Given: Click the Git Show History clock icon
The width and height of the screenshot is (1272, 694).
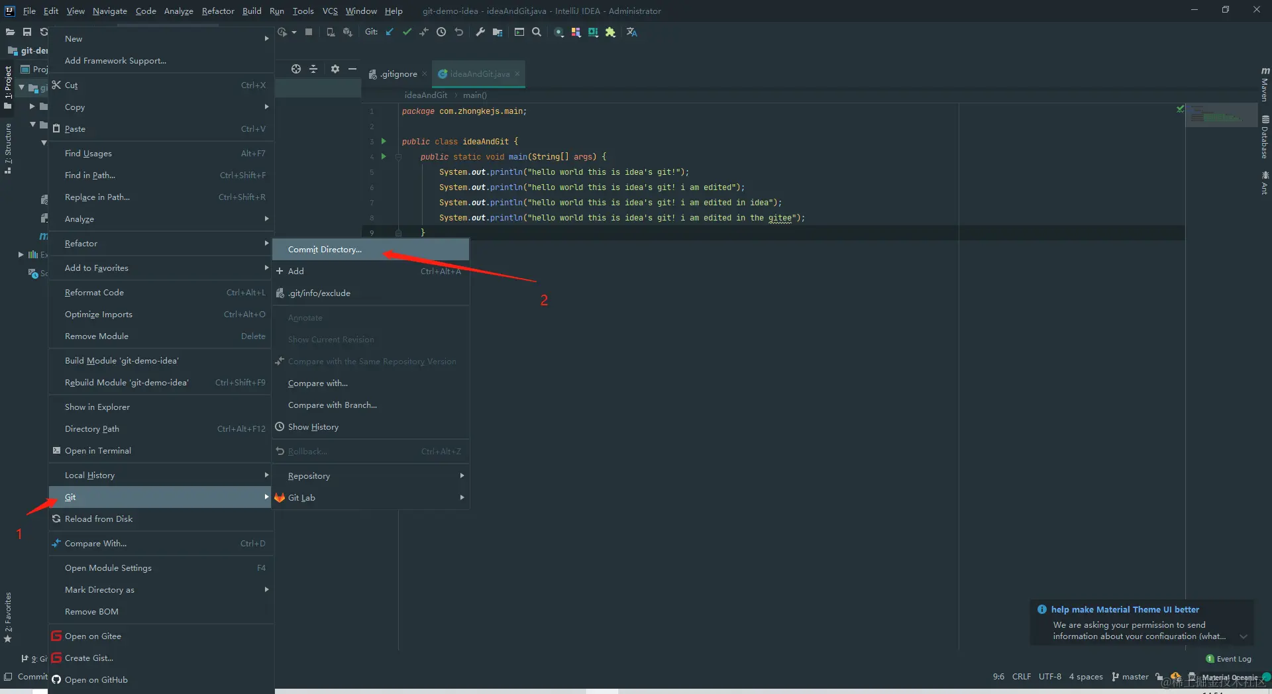Looking at the screenshot, I should [x=441, y=32].
